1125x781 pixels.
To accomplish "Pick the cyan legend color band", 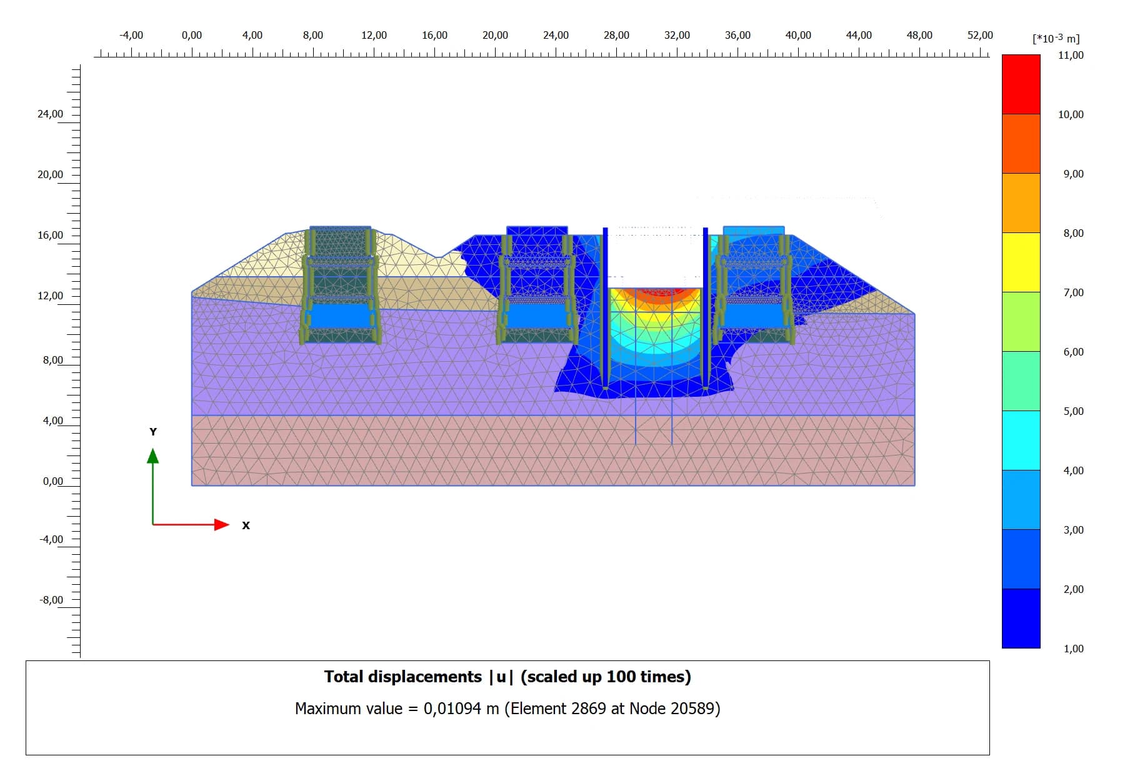I will click(x=1021, y=440).
